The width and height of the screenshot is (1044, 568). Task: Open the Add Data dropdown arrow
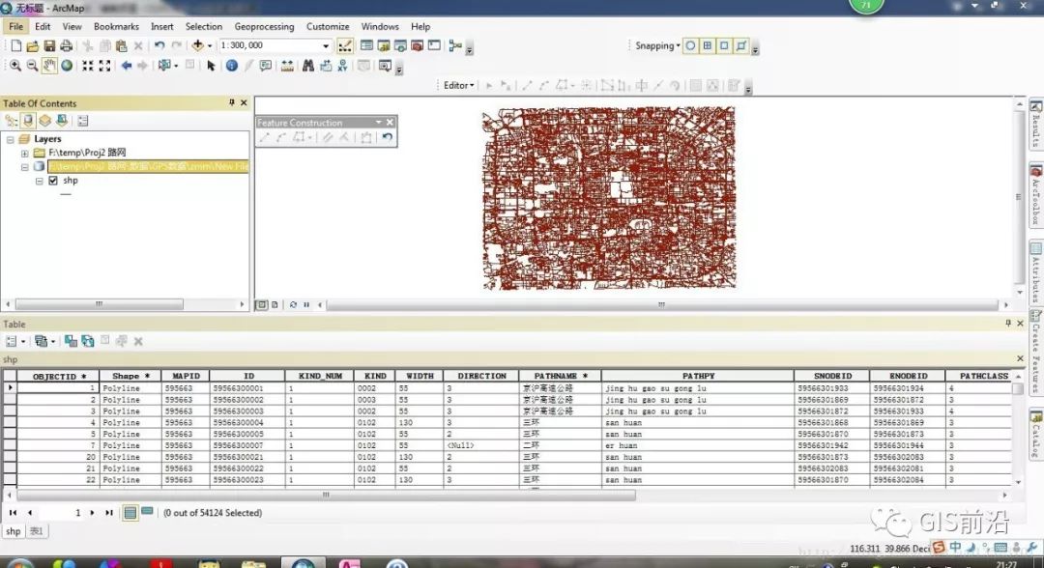click(x=209, y=46)
